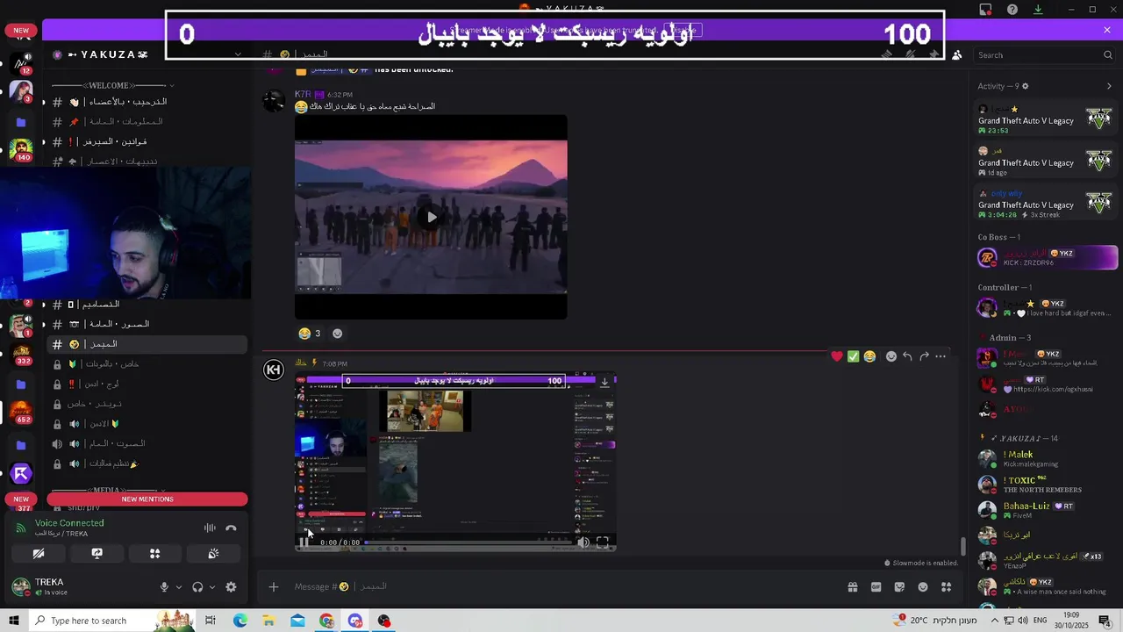
Task: Open microphone input options arrow
Action: click(179, 587)
